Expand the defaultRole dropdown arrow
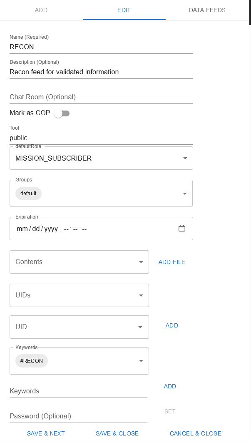The width and height of the screenshot is (251, 443). [185, 159]
